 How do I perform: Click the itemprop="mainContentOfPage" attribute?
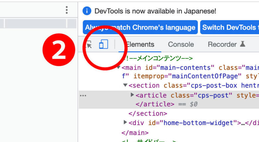pos(188,76)
